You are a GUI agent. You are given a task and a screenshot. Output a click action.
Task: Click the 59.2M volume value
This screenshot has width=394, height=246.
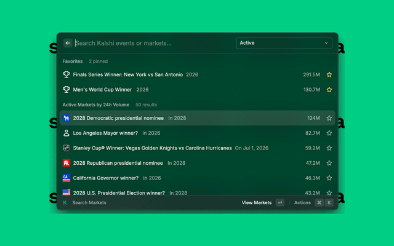click(x=313, y=148)
